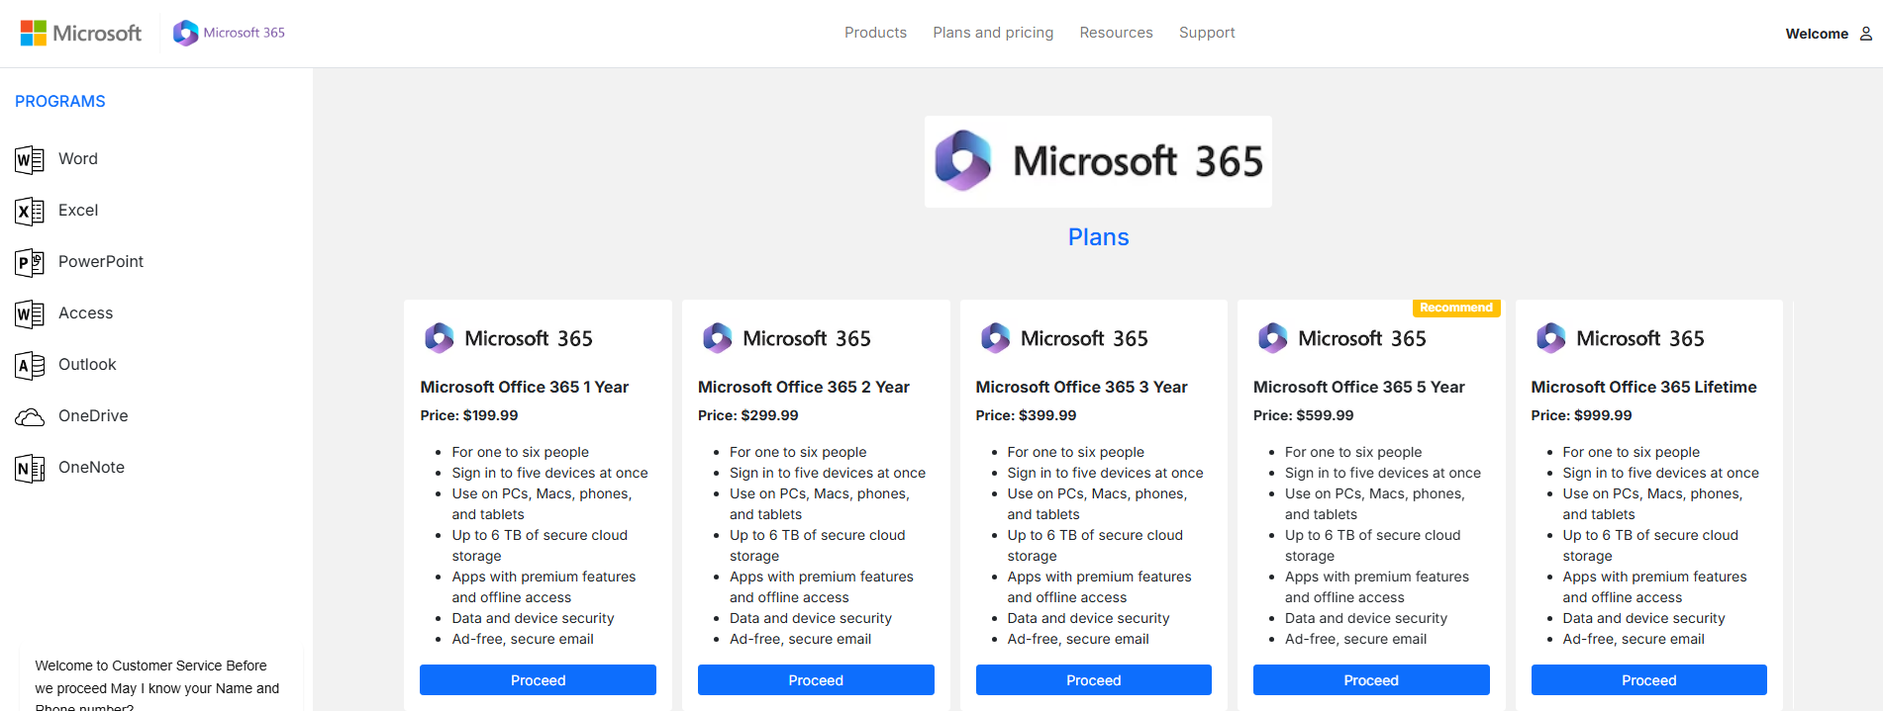Screen dimensions: 1883x711
Task: Open Plans and pricing menu
Action: click(993, 33)
